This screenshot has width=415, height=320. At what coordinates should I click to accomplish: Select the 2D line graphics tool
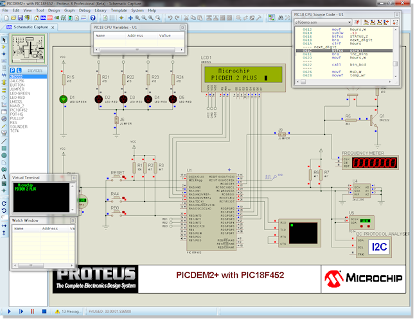click(4, 141)
